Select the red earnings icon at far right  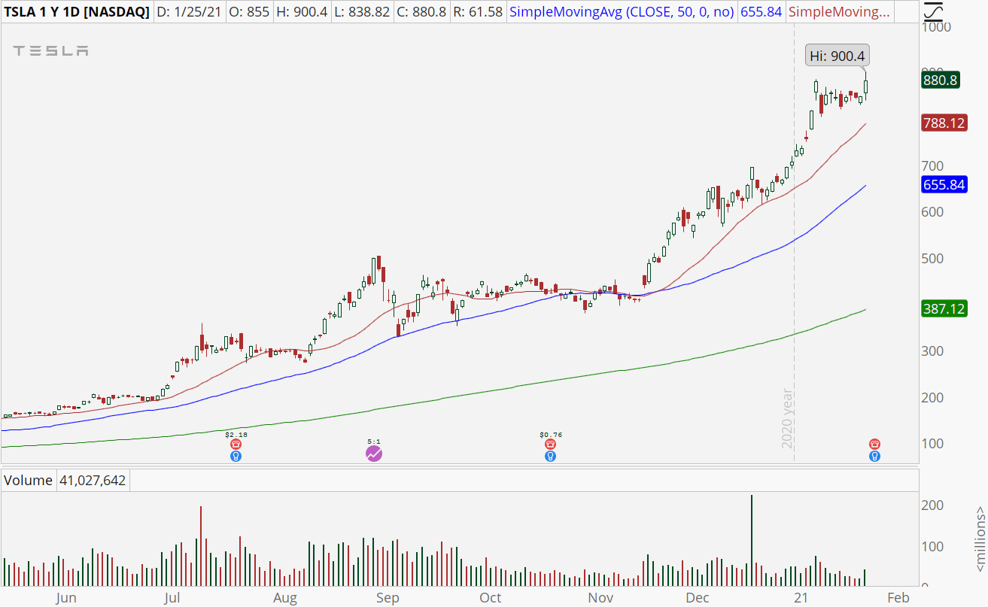click(873, 445)
